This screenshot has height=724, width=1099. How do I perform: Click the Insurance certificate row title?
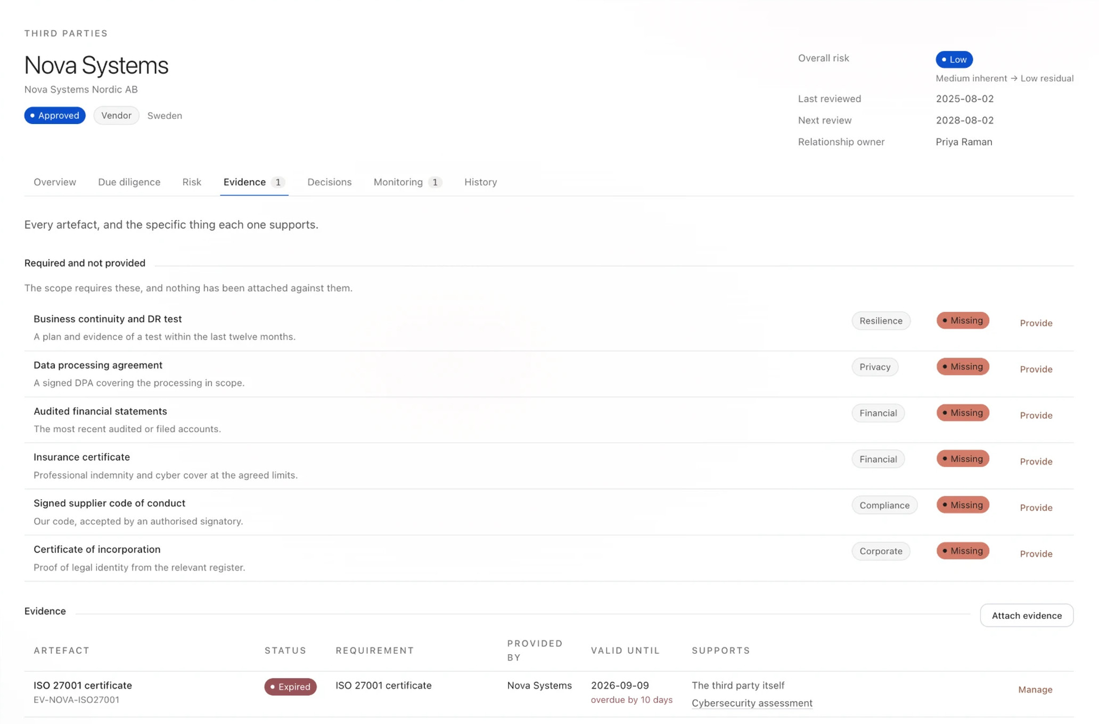(81, 457)
